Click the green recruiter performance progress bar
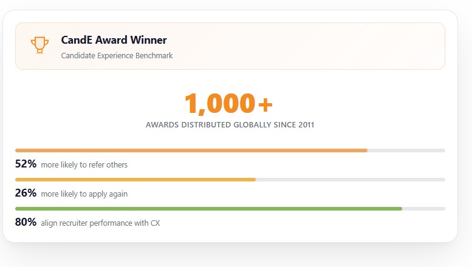The image size is (472, 267). point(208,209)
